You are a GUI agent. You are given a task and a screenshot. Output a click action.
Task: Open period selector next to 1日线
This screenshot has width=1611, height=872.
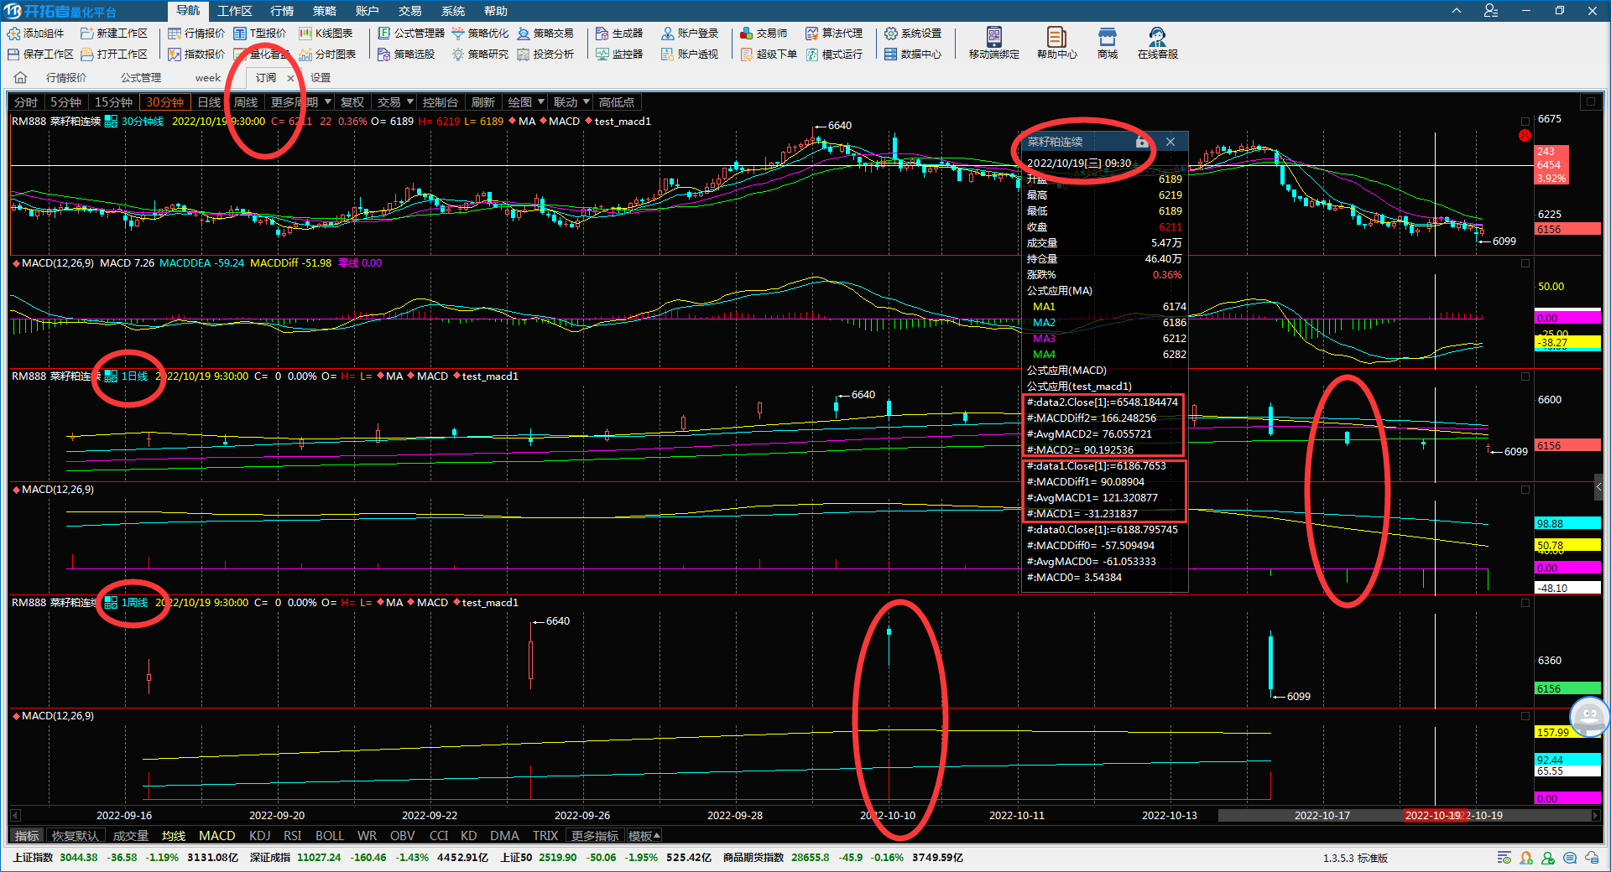(x=111, y=376)
